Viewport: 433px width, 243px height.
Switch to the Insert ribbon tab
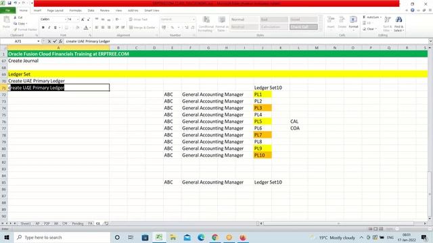37,11
